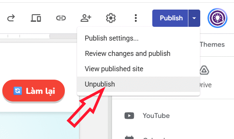Choose Unpublish from the menu
Screen dimensions: 234x139
pos(138,84)
